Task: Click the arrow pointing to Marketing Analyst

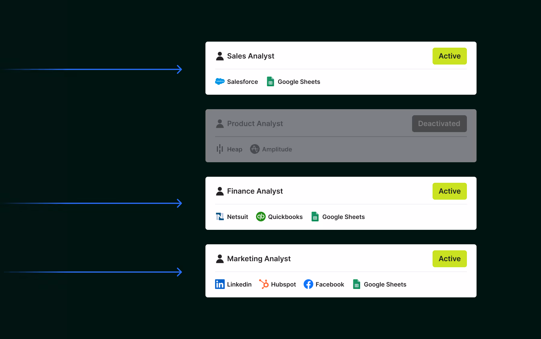Action: click(179, 272)
